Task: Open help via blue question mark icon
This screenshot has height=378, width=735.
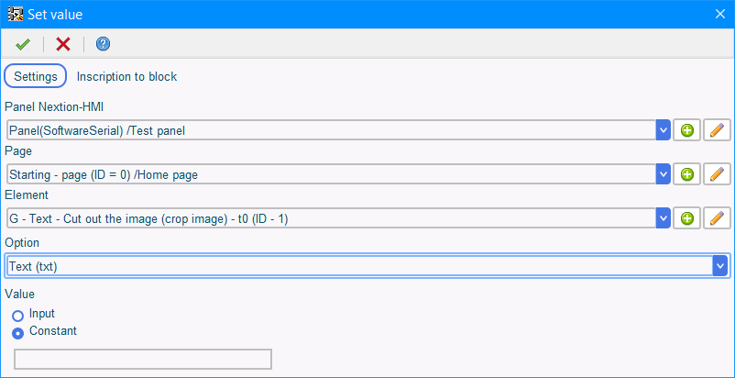Action: (x=103, y=45)
